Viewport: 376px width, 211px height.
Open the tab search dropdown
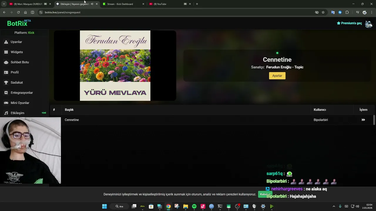coord(4,4)
